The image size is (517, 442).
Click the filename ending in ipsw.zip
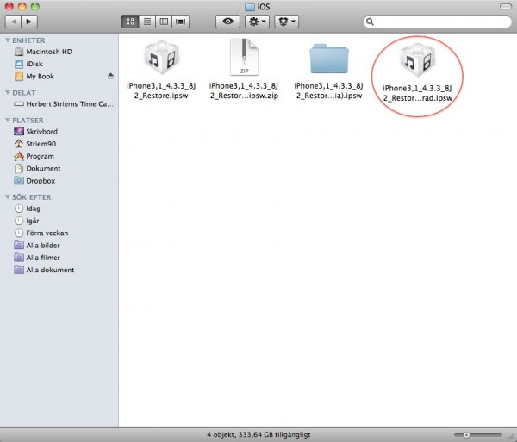click(244, 90)
